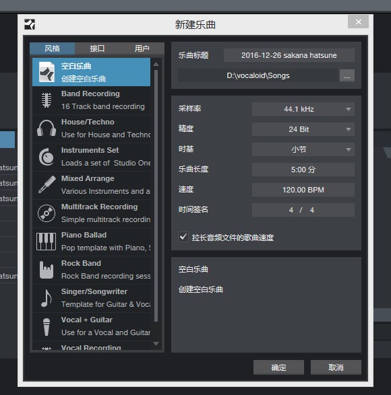The height and width of the screenshot is (395, 391).
Task: Select the Multitrack Recording template title
Action: [x=100, y=207]
